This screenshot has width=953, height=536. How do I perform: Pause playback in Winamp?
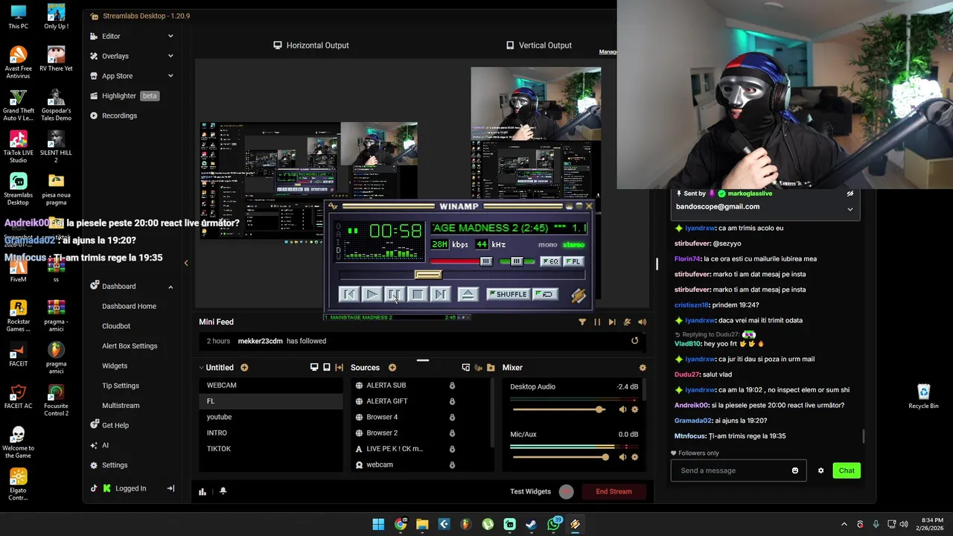pos(395,295)
